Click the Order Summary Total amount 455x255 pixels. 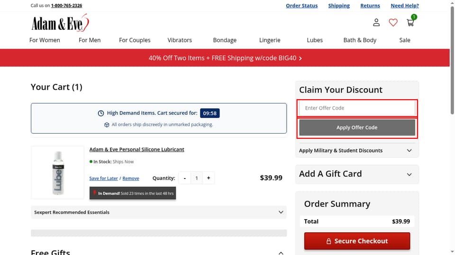coord(401,221)
